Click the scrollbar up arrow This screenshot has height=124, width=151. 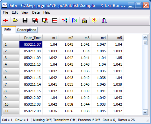pos(145,37)
